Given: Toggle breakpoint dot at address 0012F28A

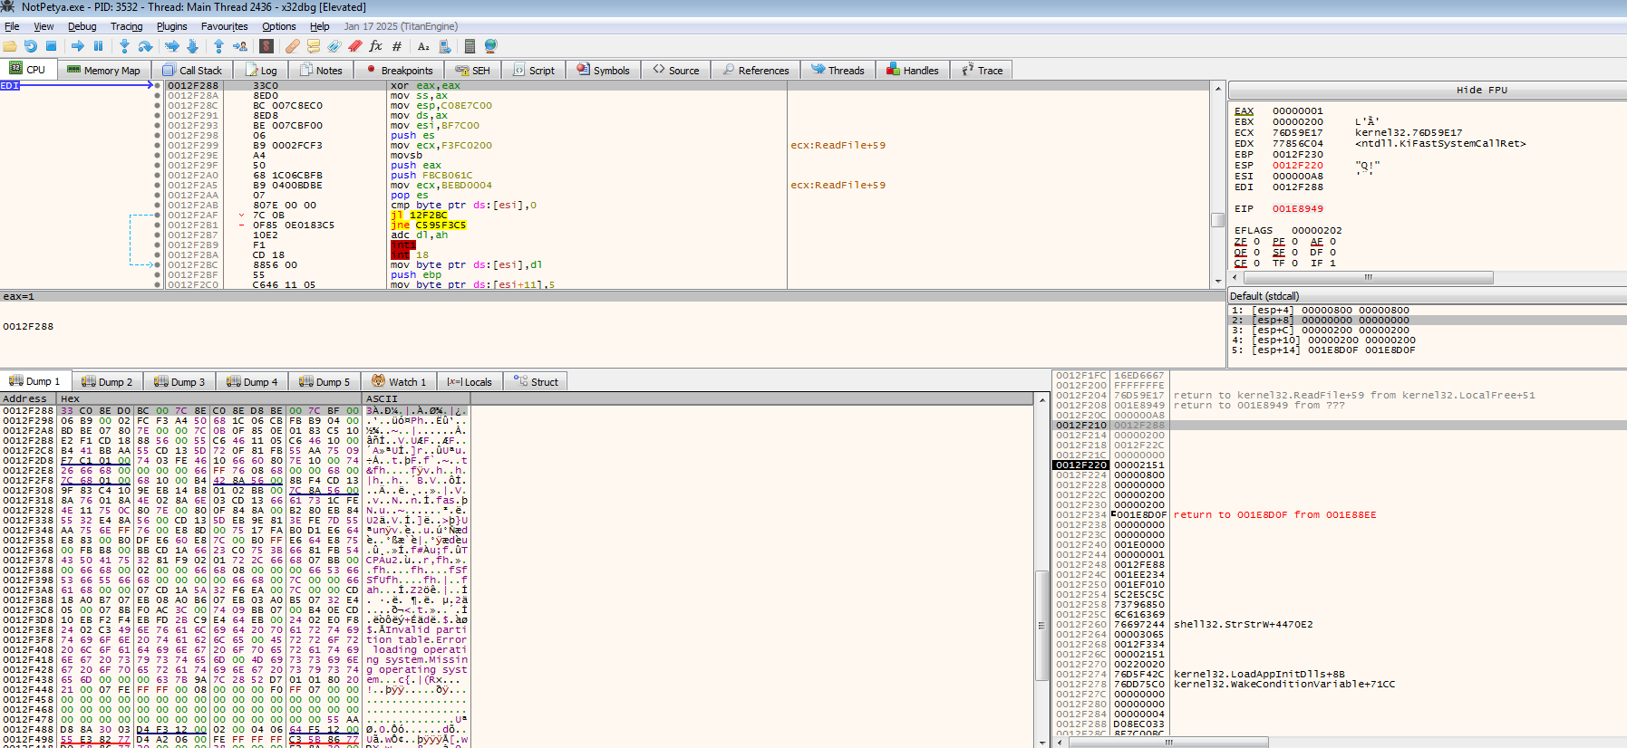Looking at the screenshot, I should (158, 95).
